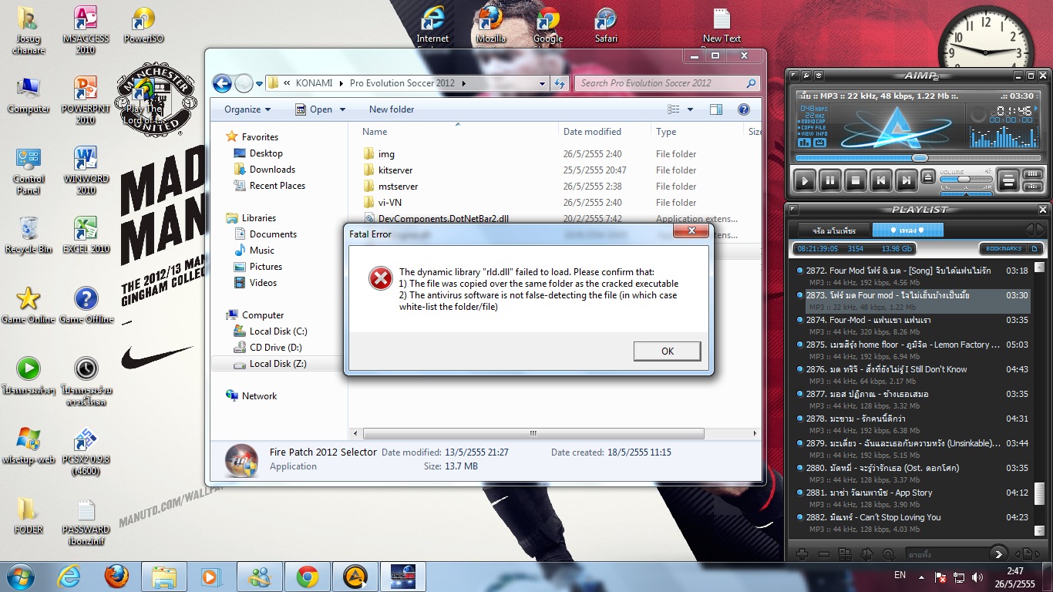Add files with the playlist plus icon
This screenshot has height=592, width=1053.
[802, 553]
